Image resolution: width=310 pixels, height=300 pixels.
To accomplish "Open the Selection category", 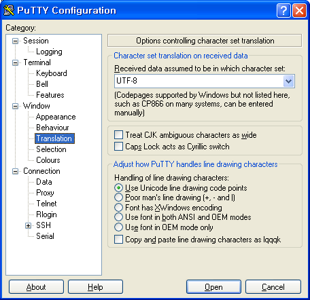I will (x=51, y=149).
